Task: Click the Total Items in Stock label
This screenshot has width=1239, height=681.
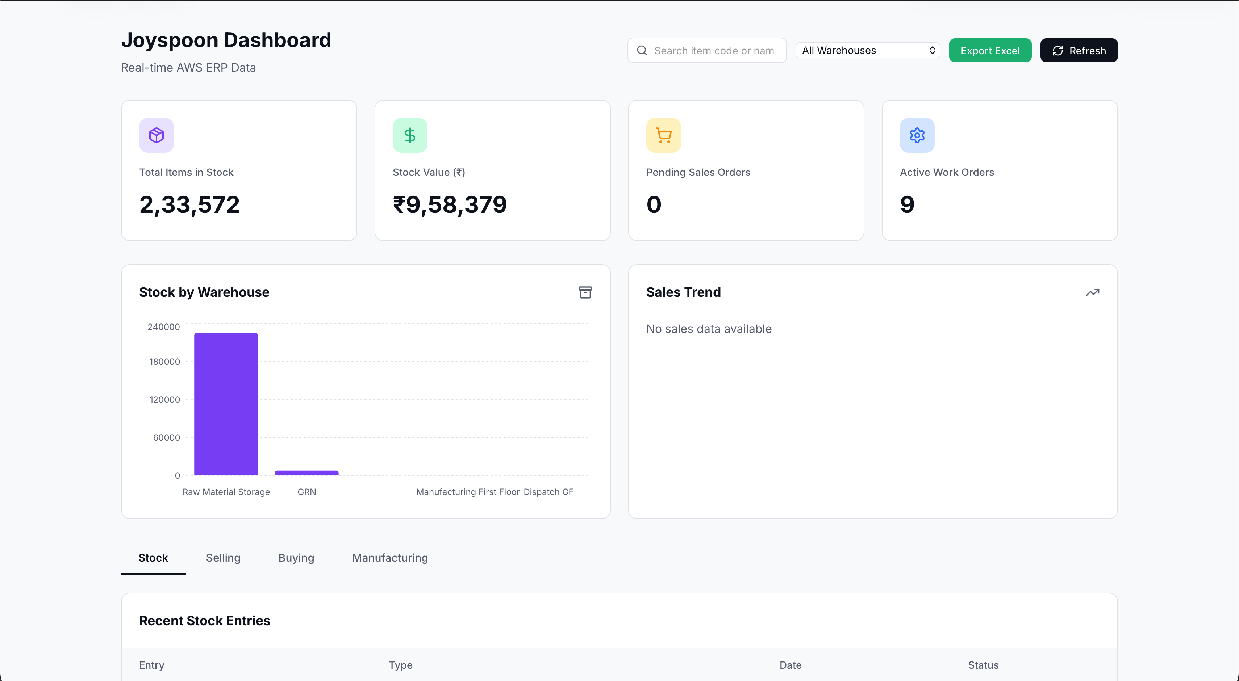Action: click(186, 172)
